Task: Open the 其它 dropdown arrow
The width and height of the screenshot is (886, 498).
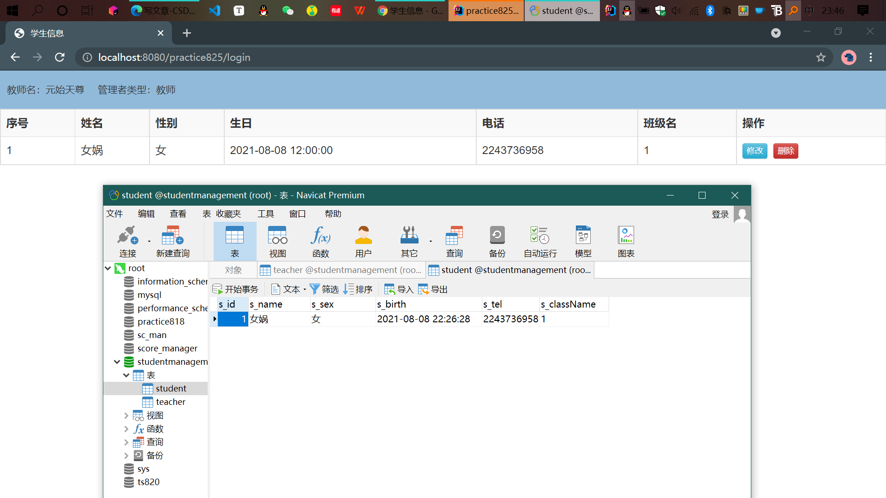Action: click(x=431, y=241)
